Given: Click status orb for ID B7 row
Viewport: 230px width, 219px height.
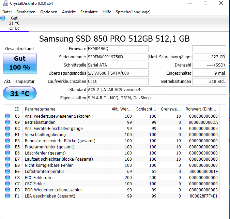Looking at the screenshot, I should (7, 159).
